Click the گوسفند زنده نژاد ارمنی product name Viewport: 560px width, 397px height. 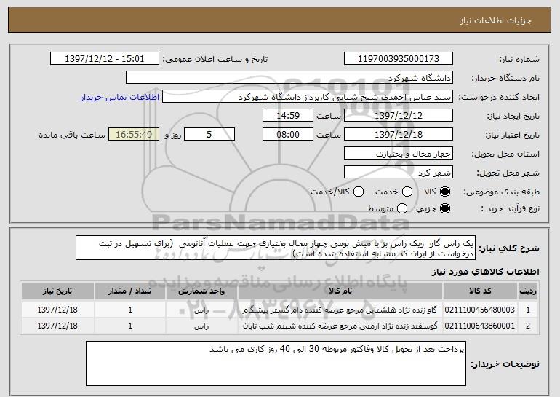point(340,326)
